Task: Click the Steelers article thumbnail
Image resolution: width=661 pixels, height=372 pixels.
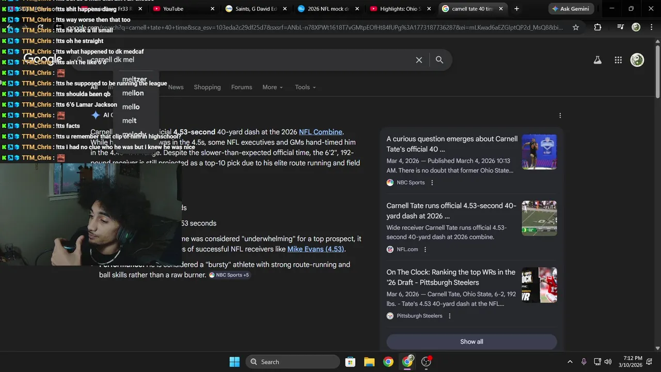Action: (539, 285)
